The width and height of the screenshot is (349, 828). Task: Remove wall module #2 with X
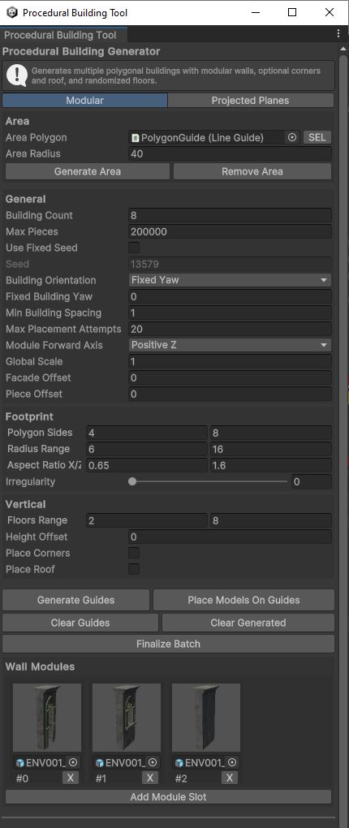[x=229, y=778]
